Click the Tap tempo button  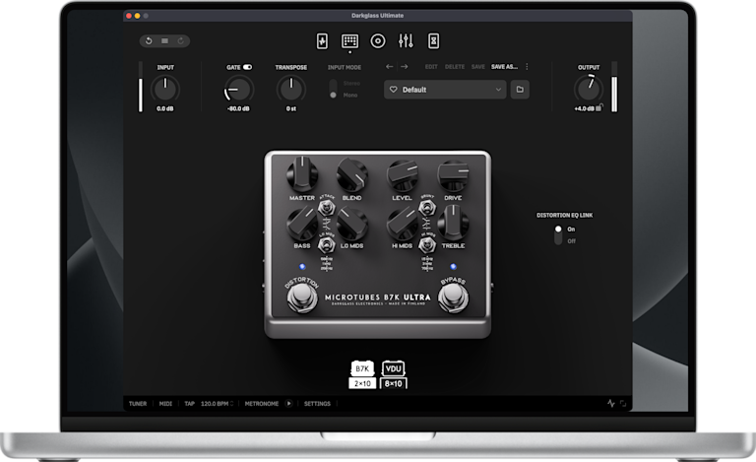189,403
